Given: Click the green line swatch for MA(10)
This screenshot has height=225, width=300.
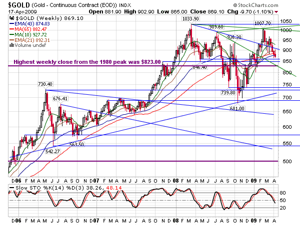Looking at the screenshot, I should click(11, 35).
